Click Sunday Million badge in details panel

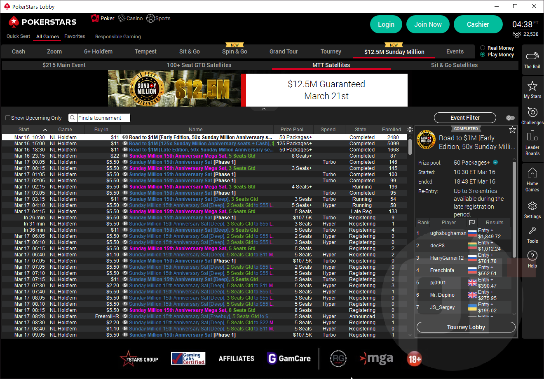[x=427, y=139]
